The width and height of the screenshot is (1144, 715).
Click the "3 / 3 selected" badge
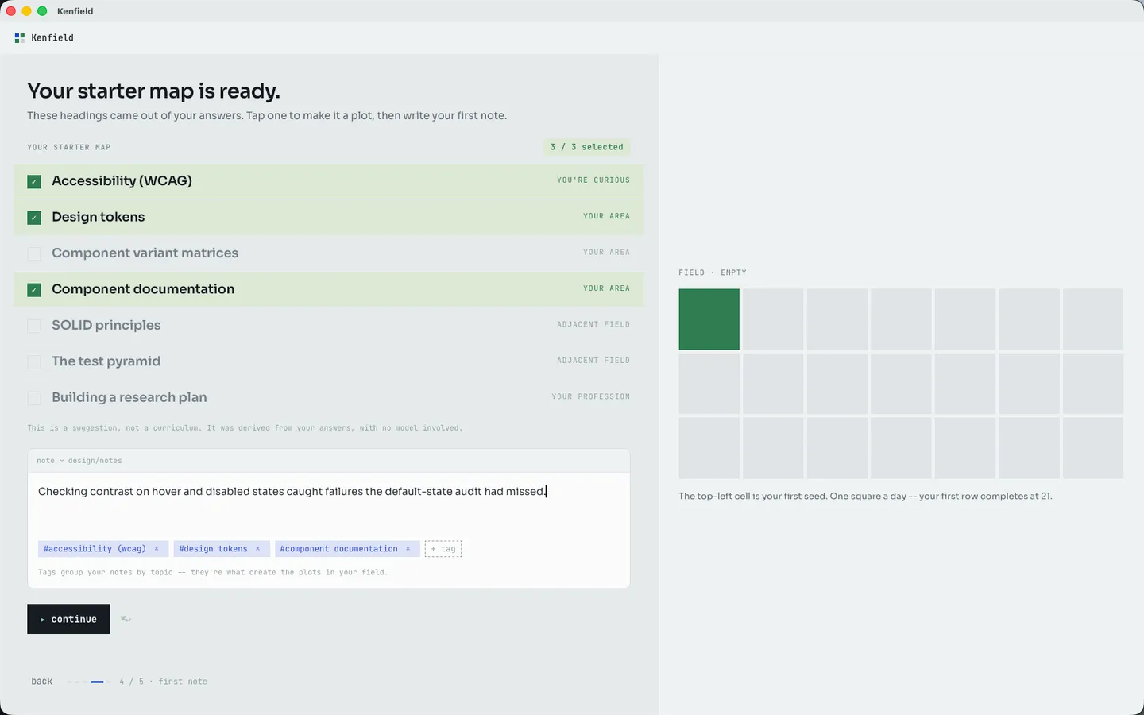pyautogui.click(x=587, y=147)
